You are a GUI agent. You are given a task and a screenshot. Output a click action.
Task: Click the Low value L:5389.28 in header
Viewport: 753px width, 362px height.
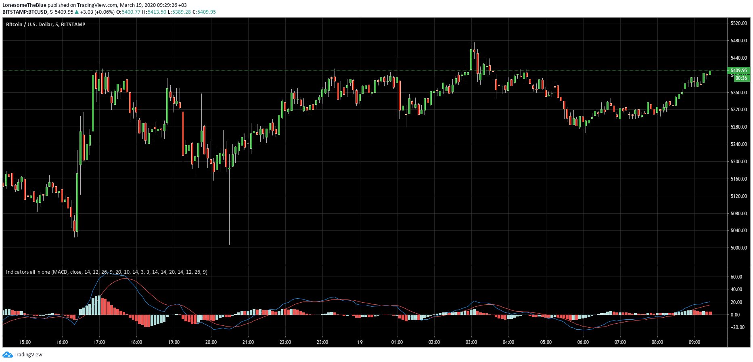coord(180,12)
